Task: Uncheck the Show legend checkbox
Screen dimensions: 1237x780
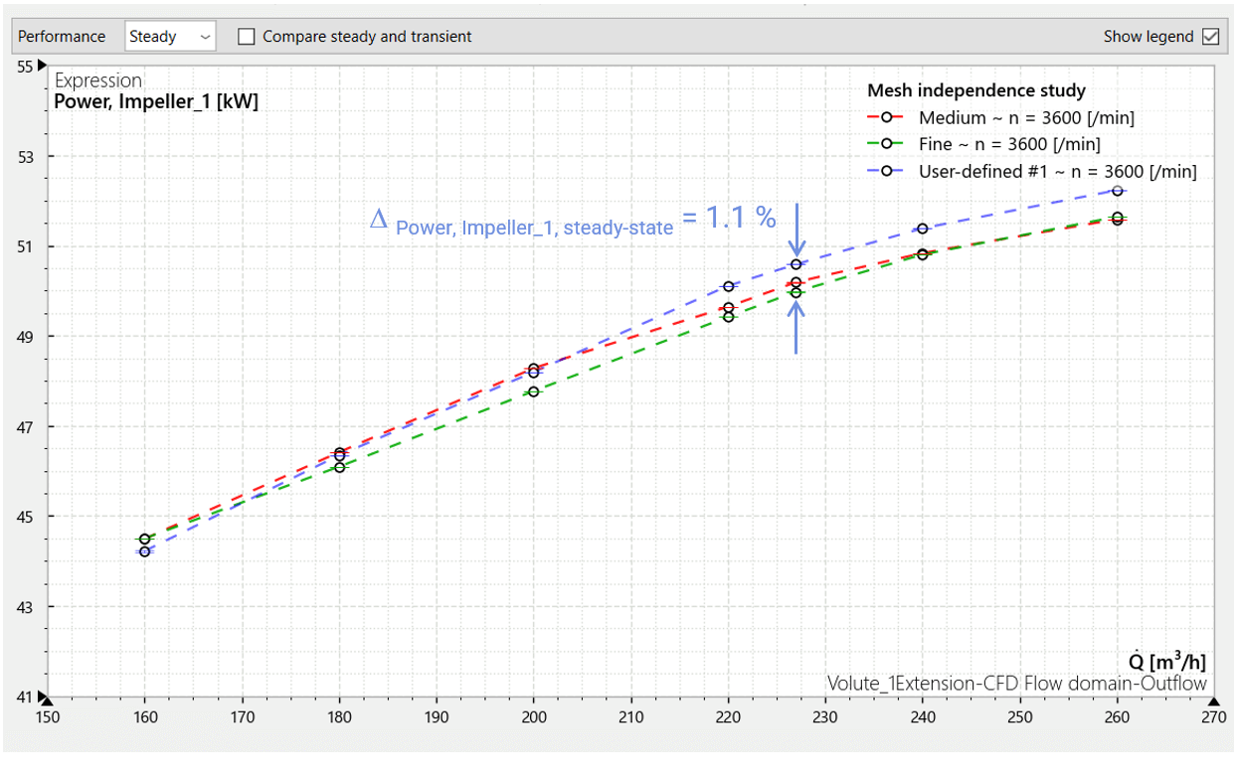Action: 1210,37
